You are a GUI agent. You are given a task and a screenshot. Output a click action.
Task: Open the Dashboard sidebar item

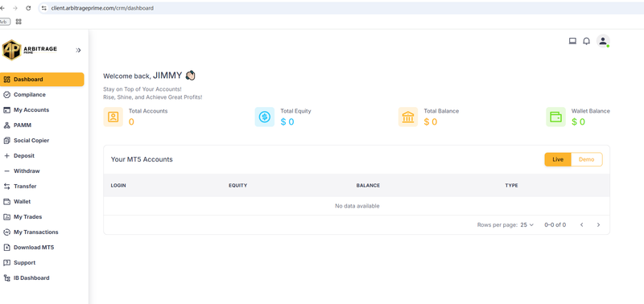pos(42,79)
